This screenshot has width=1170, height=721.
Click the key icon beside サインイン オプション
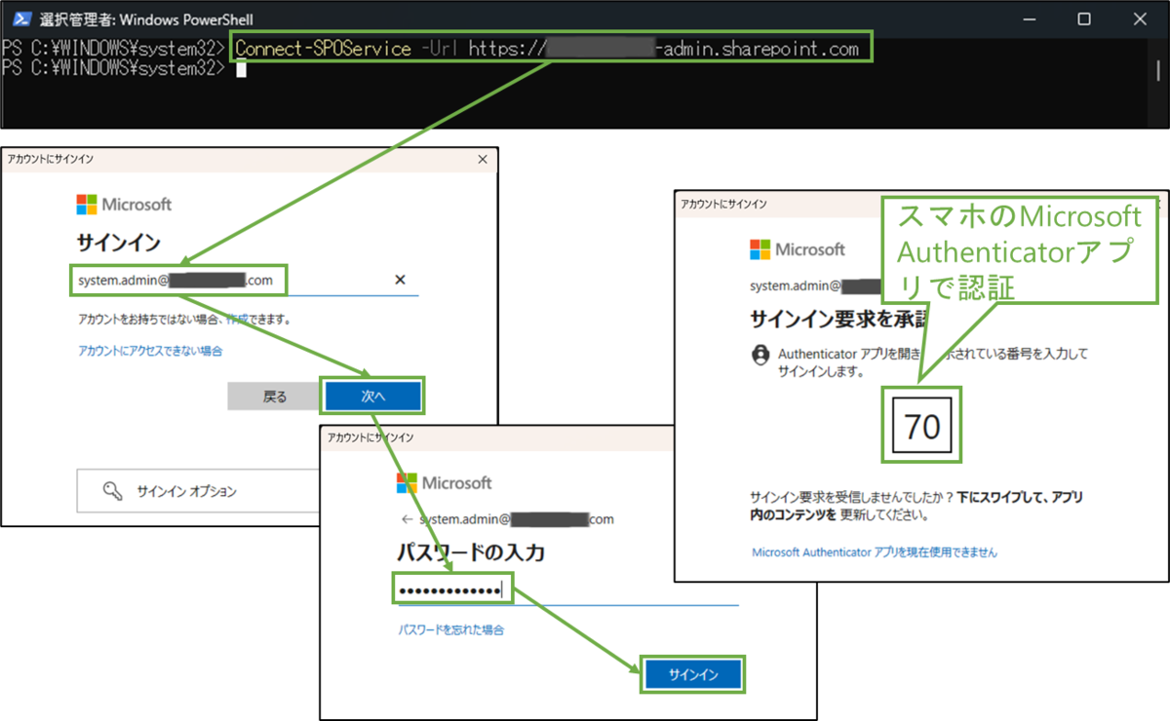coord(112,491)
